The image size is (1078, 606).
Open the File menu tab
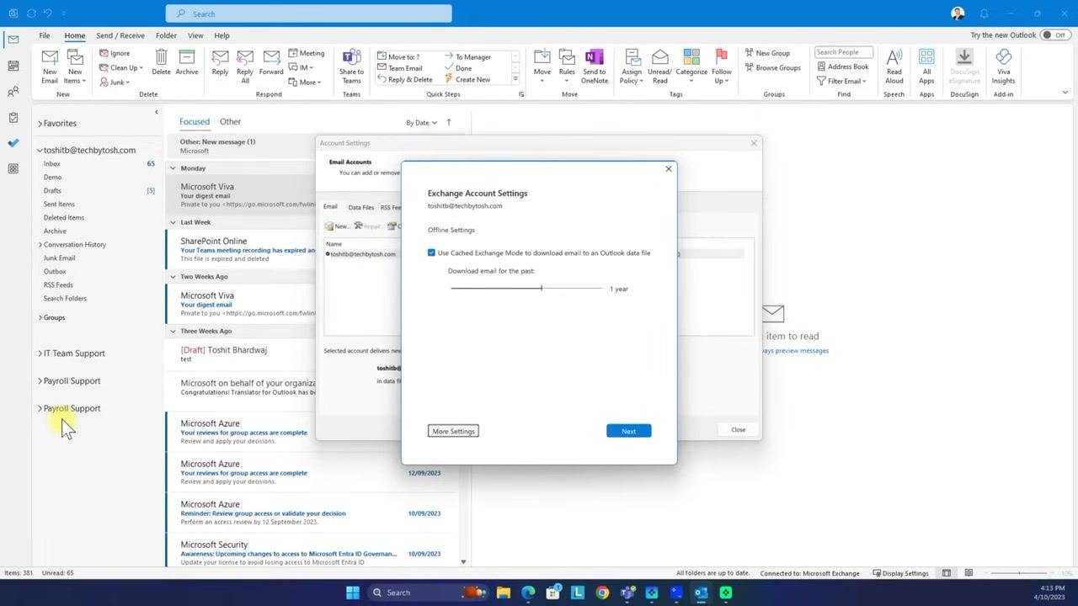tap(44, 35)
